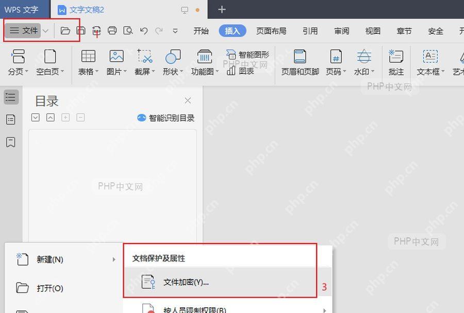The width and height of the screenshot is (464, 313).
Task: Expand the 形状 dropdown arrow
Action: [x=181, y=71]
